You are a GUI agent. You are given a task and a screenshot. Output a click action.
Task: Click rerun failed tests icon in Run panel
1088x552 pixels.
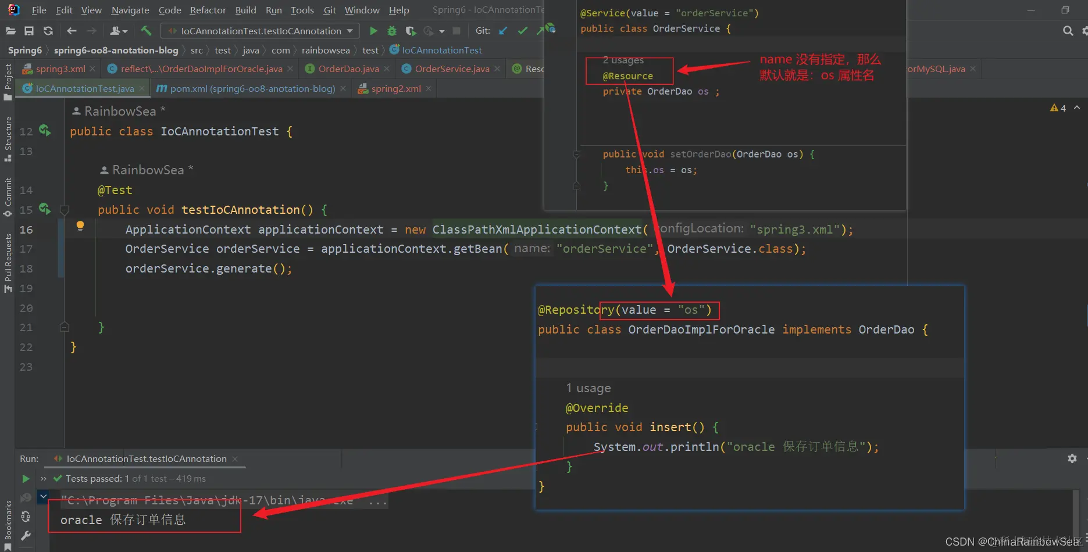pos(26,498)
